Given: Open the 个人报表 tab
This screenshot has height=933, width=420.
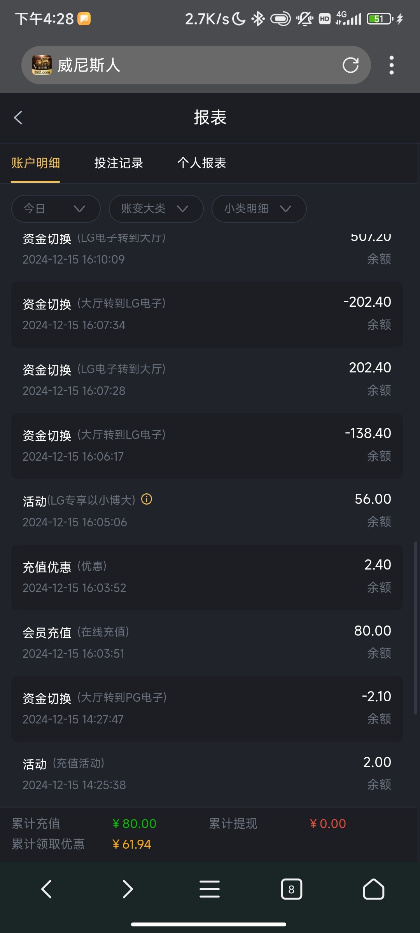Looking at the screenshot, I should (x=201, y=163).
